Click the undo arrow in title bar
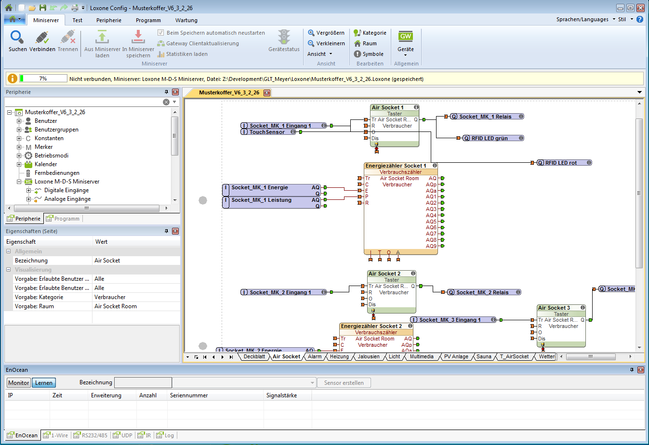The width and height of the screenshot is (649, 445). (x=53, y=8)
